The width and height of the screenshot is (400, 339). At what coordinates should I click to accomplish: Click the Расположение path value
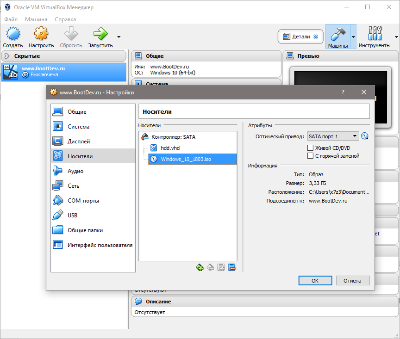[339, 192]
